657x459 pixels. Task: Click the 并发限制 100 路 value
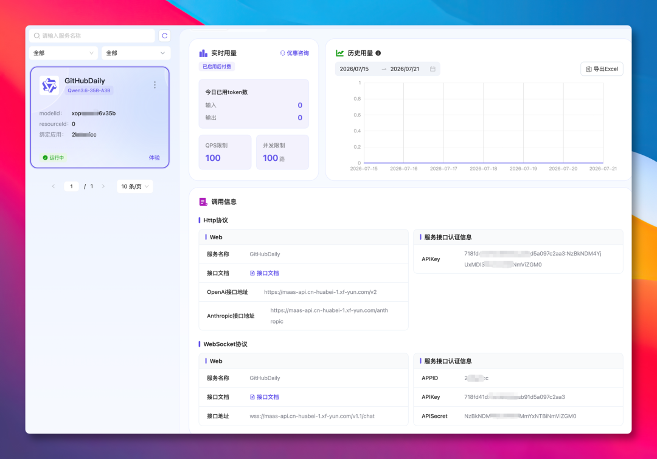(274, 158)
